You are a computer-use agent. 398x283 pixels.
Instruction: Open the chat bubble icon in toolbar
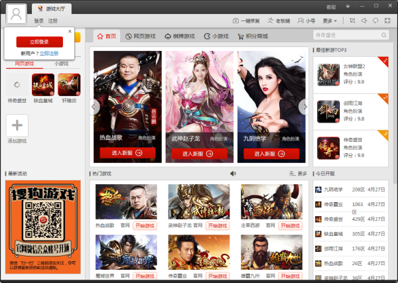375,21
